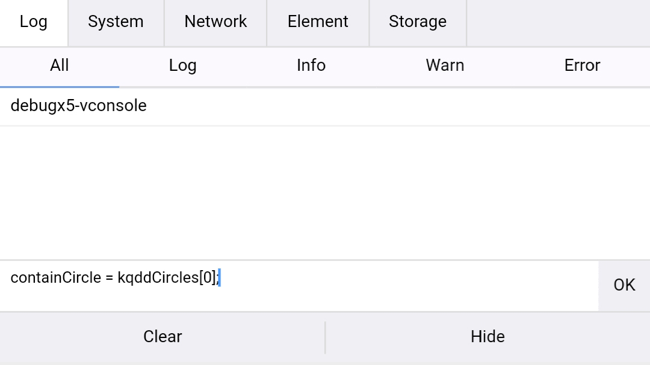Viewport: 650px width, 365px height.
Task: Click the word containCircle in command input
Action: (x=55, y=278)
